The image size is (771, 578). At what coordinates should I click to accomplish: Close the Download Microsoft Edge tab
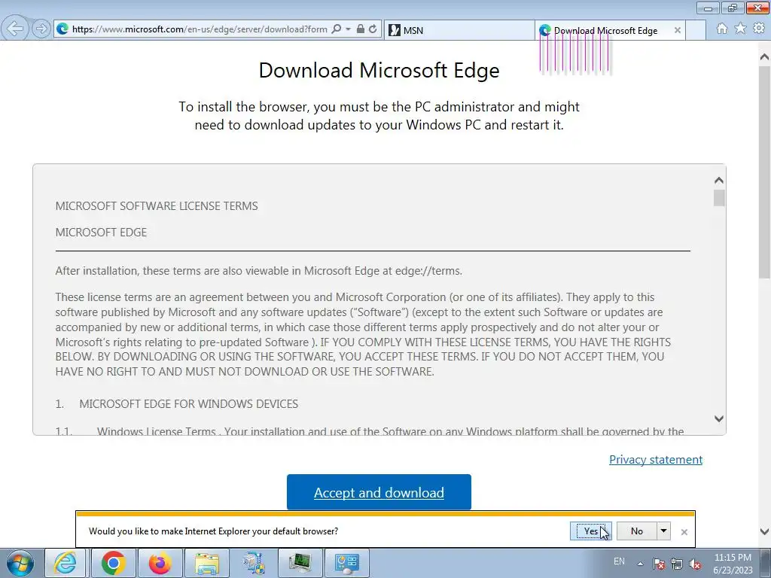(x=678, y=30)
